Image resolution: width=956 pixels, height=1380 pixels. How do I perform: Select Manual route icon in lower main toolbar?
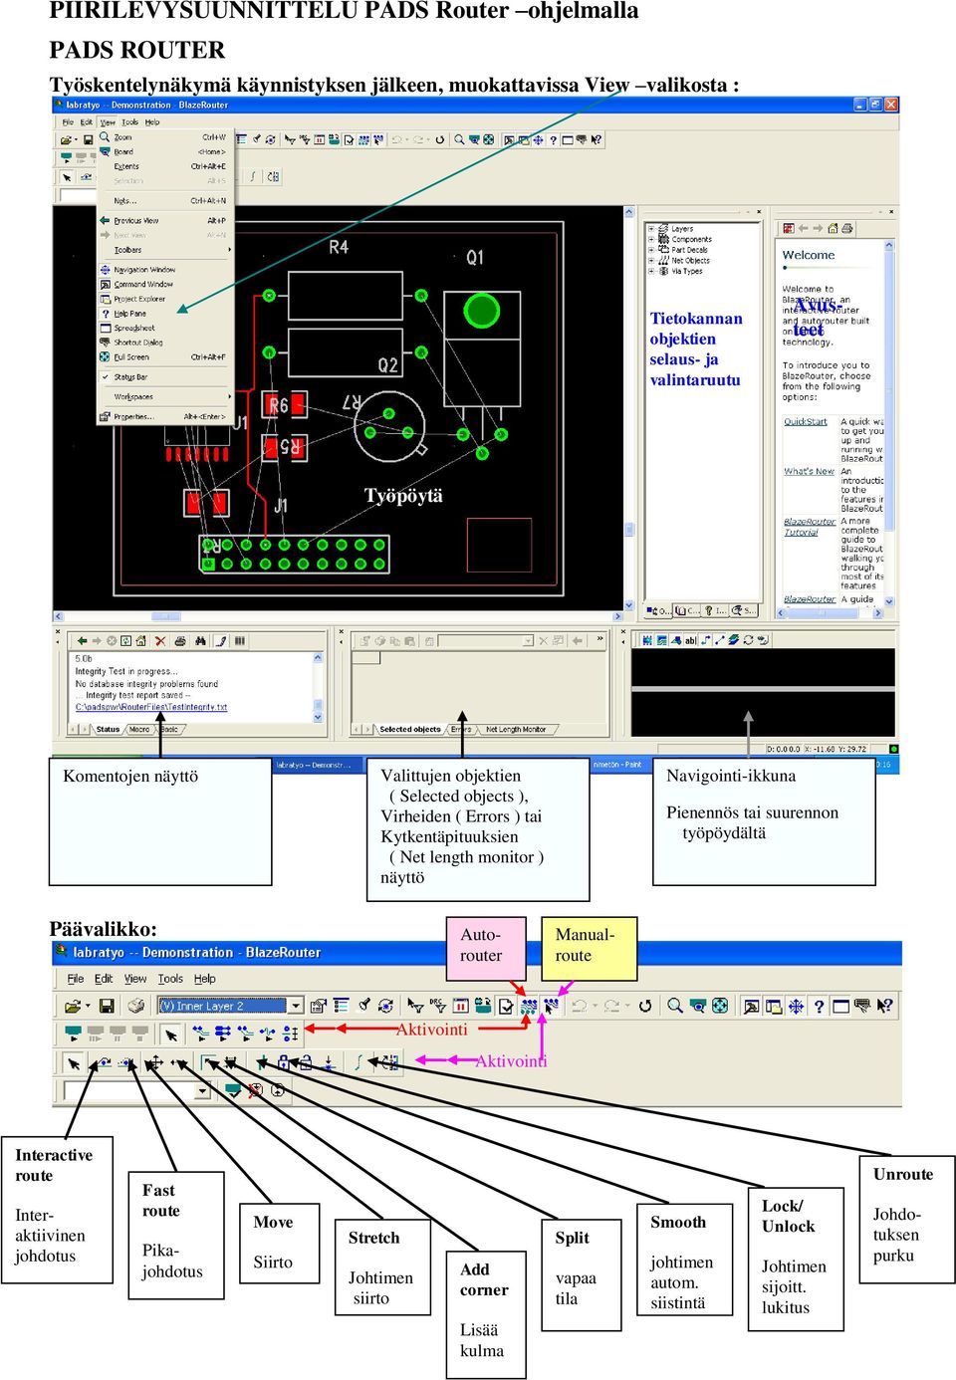pos(551,1006)
